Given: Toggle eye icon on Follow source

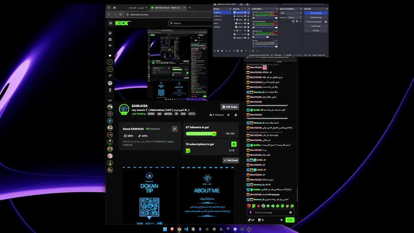Looking at the screenshot, I should point(245,27).
